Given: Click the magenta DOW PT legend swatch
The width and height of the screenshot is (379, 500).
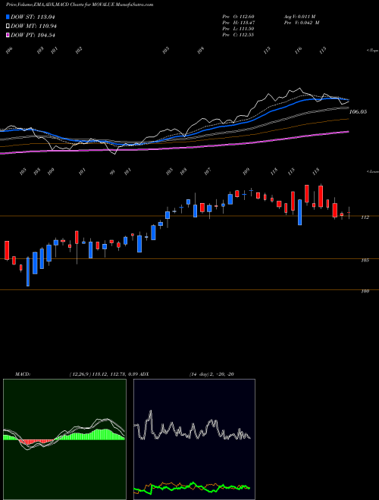Looking at the screenshot, I should coord(8,35).
